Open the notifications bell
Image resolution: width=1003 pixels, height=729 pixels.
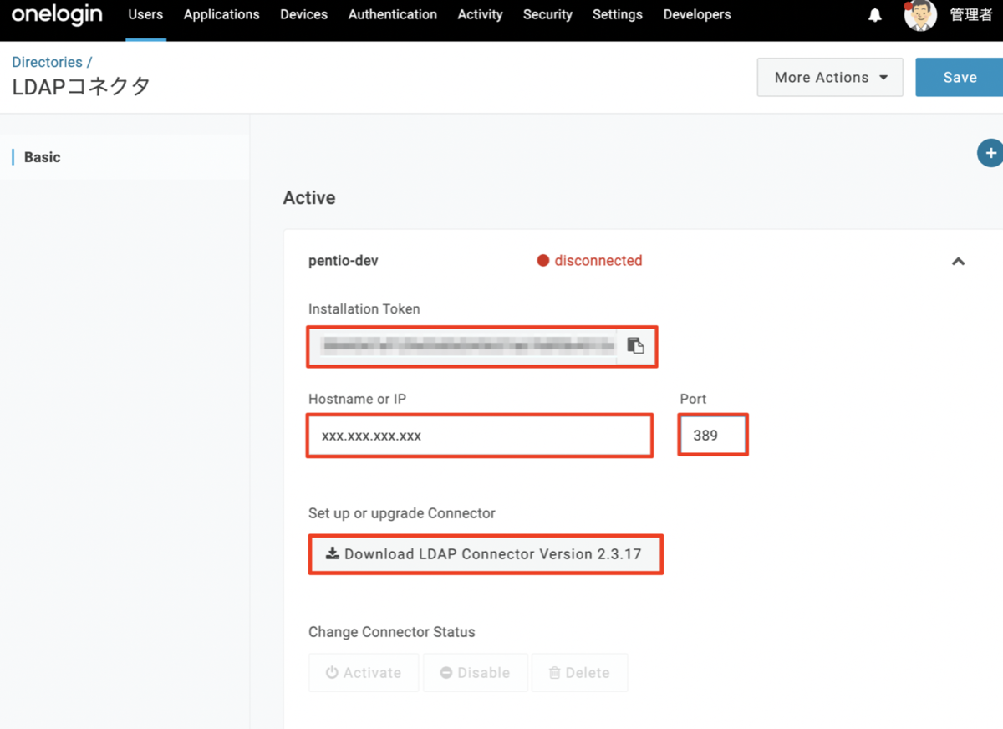(x=875, y=15)
